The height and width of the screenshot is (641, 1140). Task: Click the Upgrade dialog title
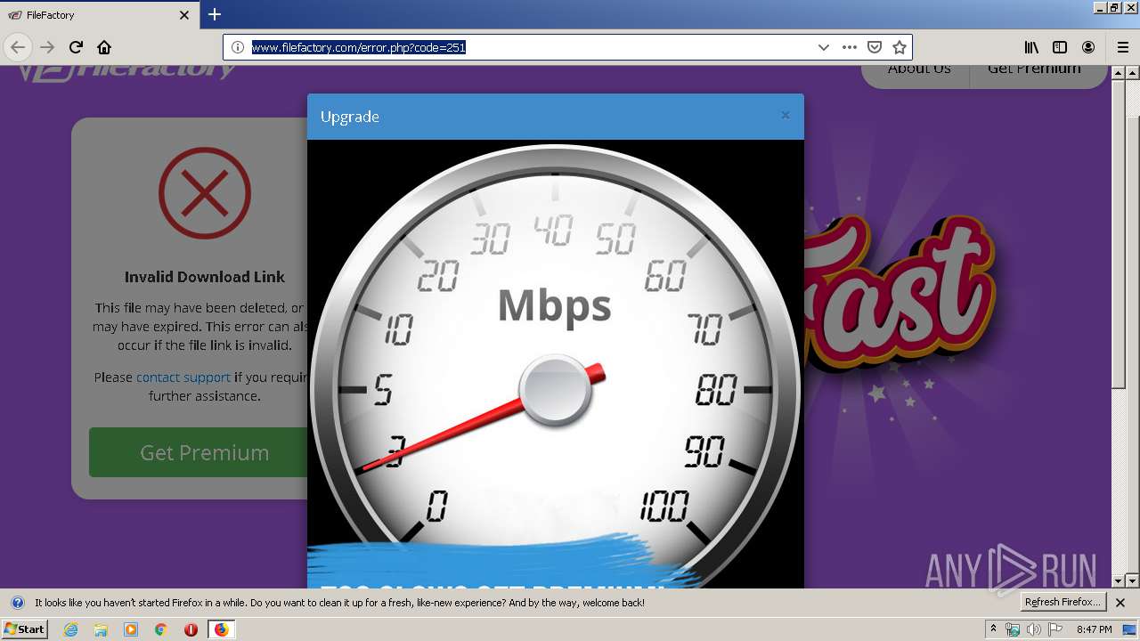pyautogui.click(x=350, y=117)
